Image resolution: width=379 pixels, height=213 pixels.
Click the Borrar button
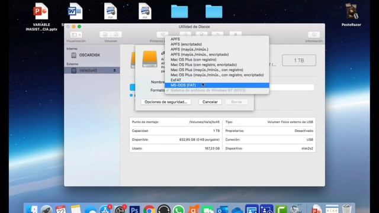click(x=236, y=102)
